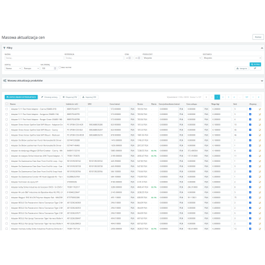This screenshot has height=265, width=265.
Task: Click the Kategoria button in filters
Action: click(242, 69)
